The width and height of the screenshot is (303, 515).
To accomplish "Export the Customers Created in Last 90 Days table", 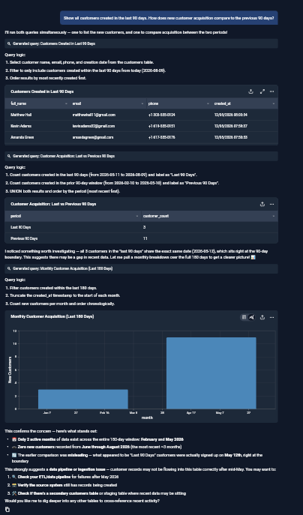I will [250, 91].
